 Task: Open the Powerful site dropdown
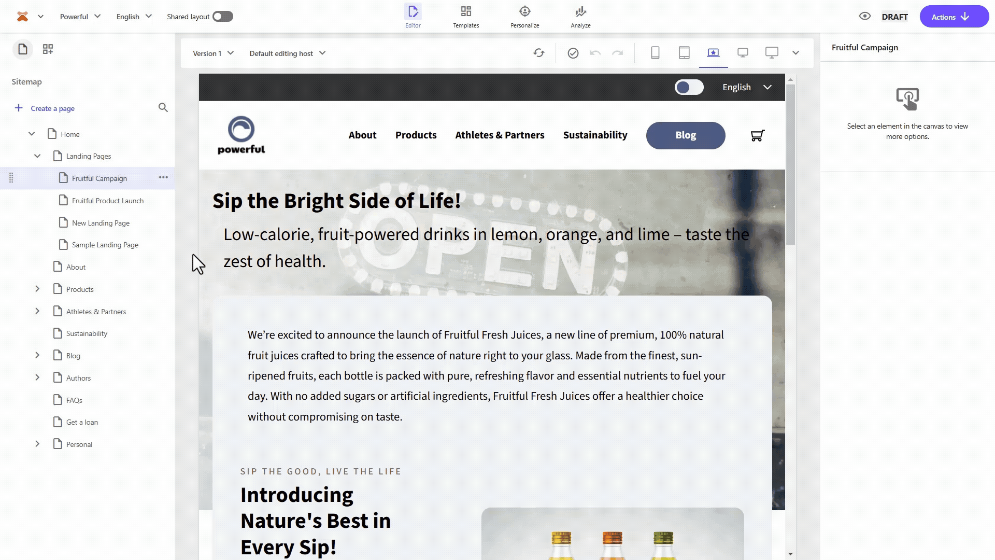click(x=80, y=17)
